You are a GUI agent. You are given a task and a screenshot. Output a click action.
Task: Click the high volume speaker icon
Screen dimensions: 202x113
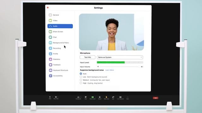pos(142,67)
